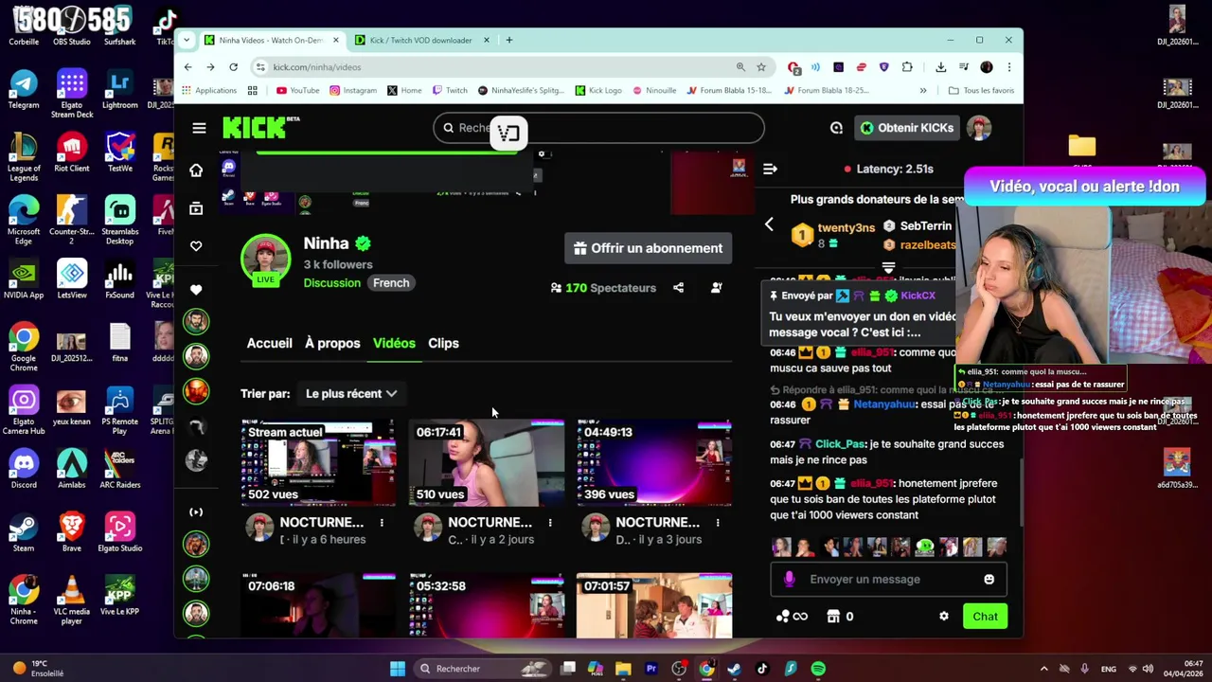Screen dimensions: 1212x682
Task: Click the Obtenir KICKs button
Action: pyautogui.click(x=907, y=128)
